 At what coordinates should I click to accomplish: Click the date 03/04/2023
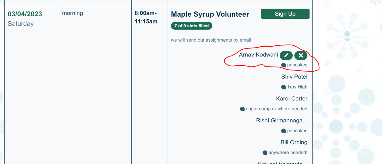pyautogui.click(x=25, y=14)
